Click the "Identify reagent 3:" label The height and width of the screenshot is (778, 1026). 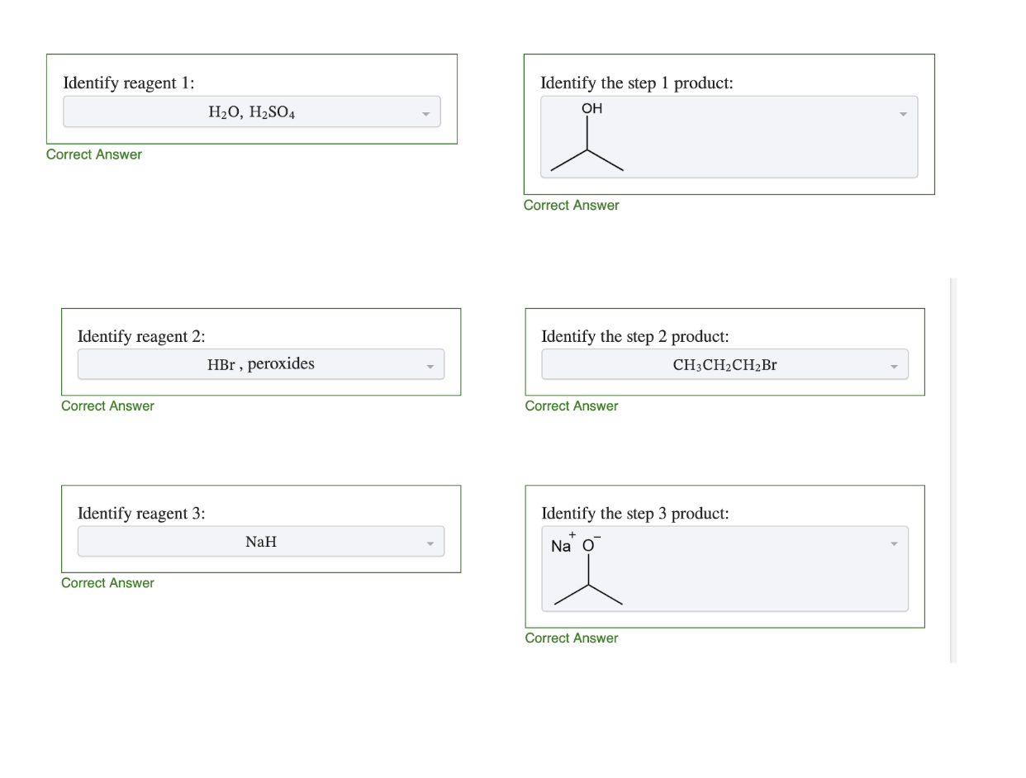tap(141, 513)
